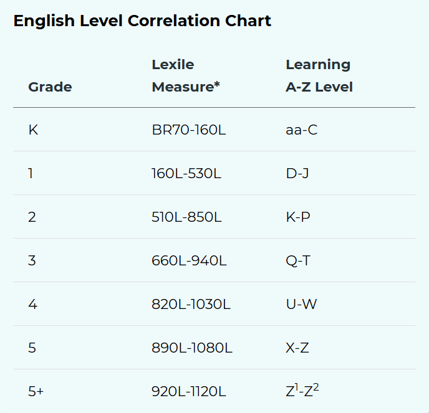Image resolution: width=429 pixels, height=413 pixels.
Task: Select the U-W level cell
Action: tap(301, 304)
